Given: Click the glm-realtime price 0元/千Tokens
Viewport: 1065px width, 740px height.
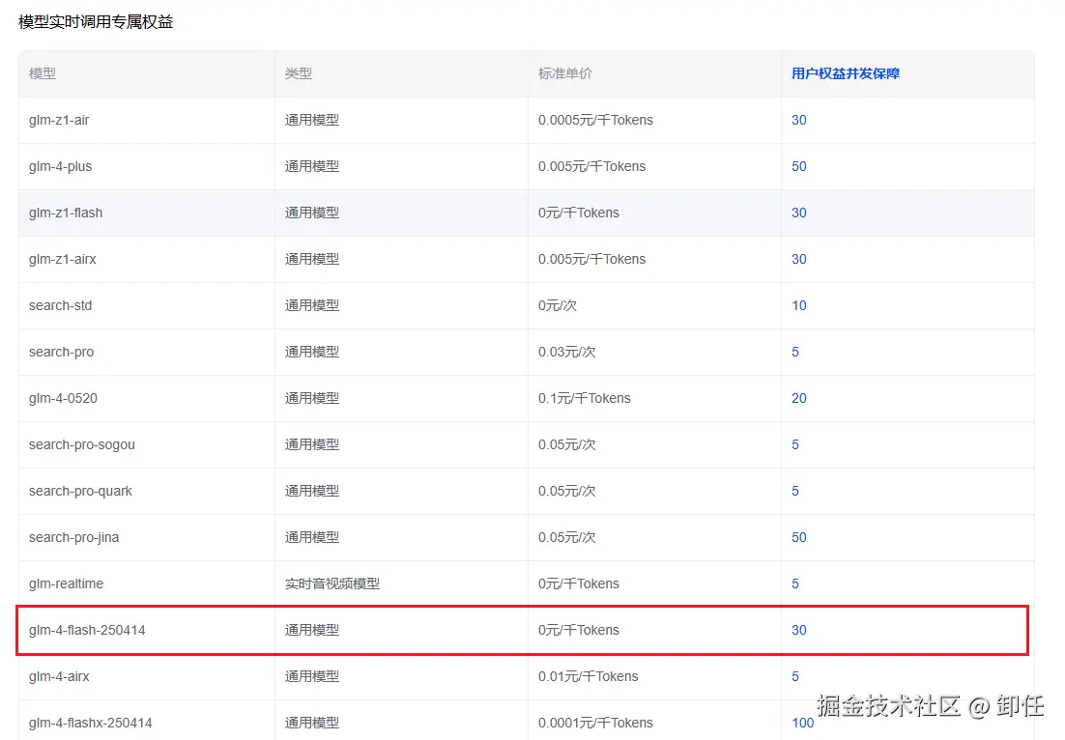Looking at the screenshot, I should 579,583.
